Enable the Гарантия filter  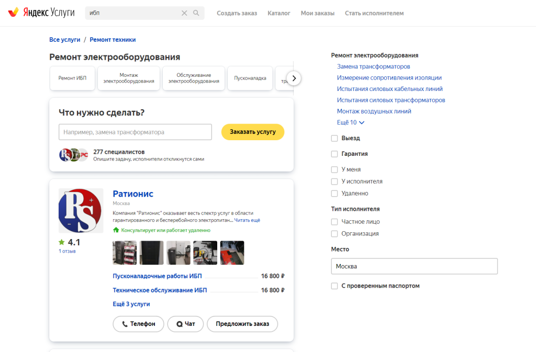(x=334, y=154)
